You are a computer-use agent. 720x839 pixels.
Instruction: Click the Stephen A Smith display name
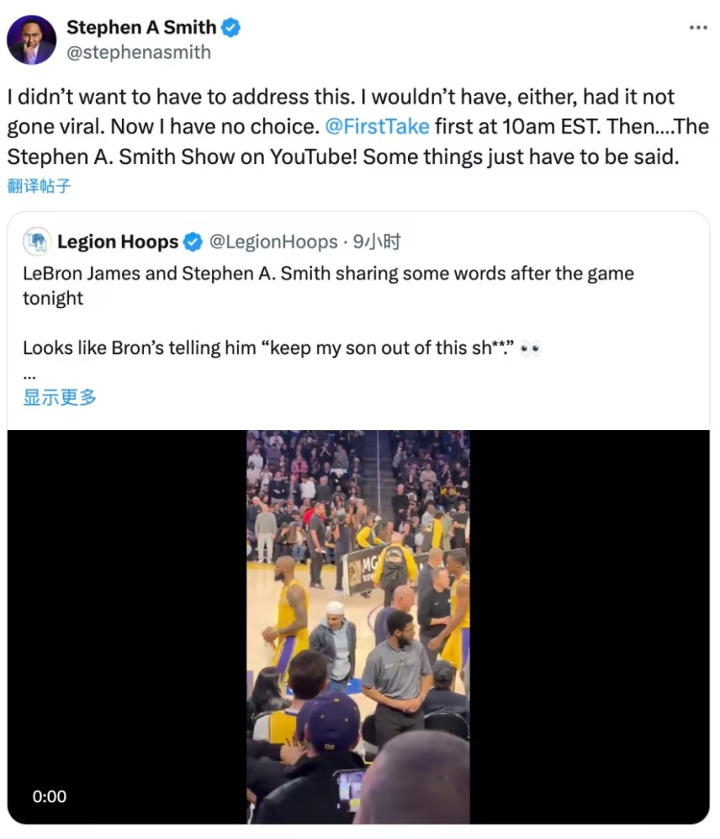[141, 27]
